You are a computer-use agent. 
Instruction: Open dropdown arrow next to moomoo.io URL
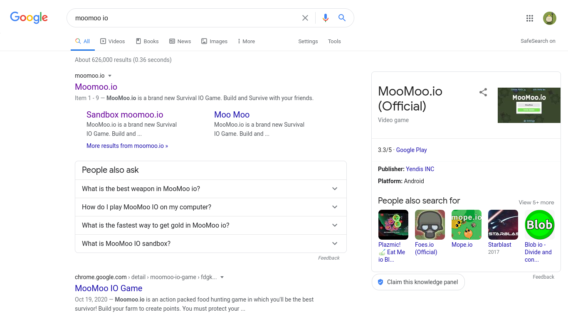tap(110, 76)
